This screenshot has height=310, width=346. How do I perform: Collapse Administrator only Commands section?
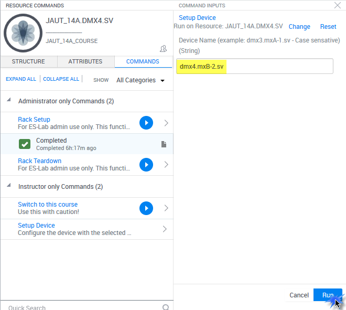(9, 101)
